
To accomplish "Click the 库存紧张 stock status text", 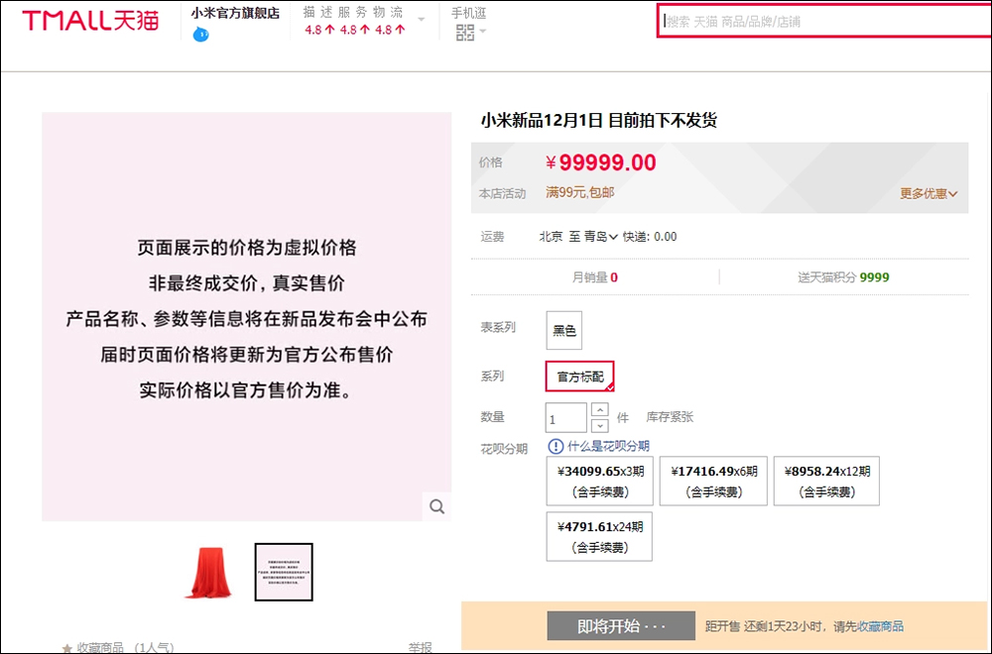I will coord(670,417).
